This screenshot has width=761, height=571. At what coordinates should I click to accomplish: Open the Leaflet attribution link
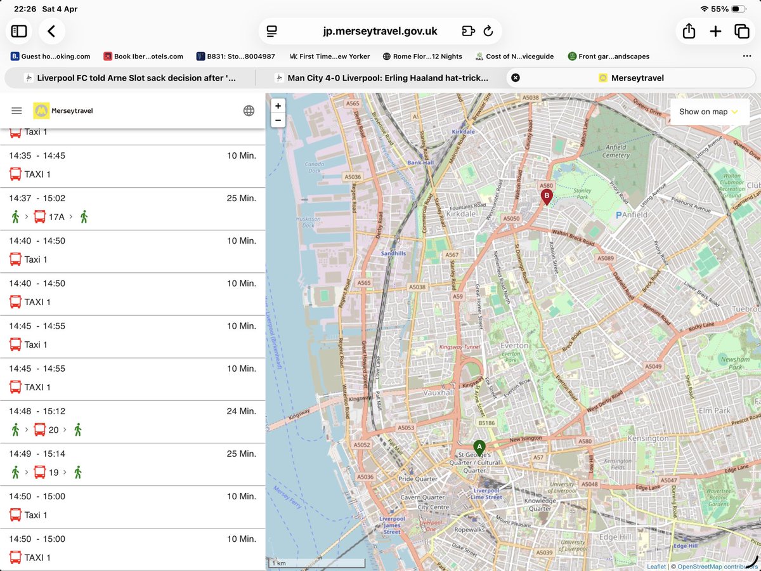click(x=656, y=567)
